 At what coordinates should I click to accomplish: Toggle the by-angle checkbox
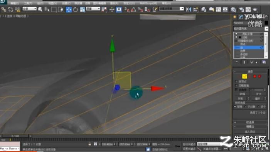236,90
